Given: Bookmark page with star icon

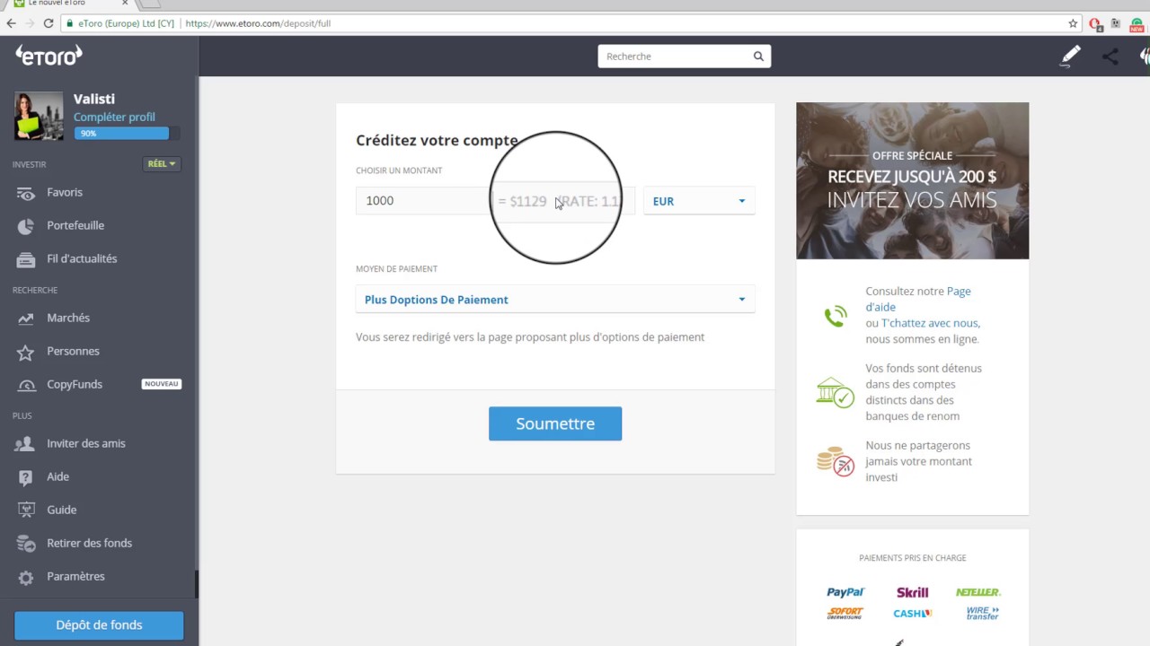Looking at the screenshot, I should [x=1073, y=23].
